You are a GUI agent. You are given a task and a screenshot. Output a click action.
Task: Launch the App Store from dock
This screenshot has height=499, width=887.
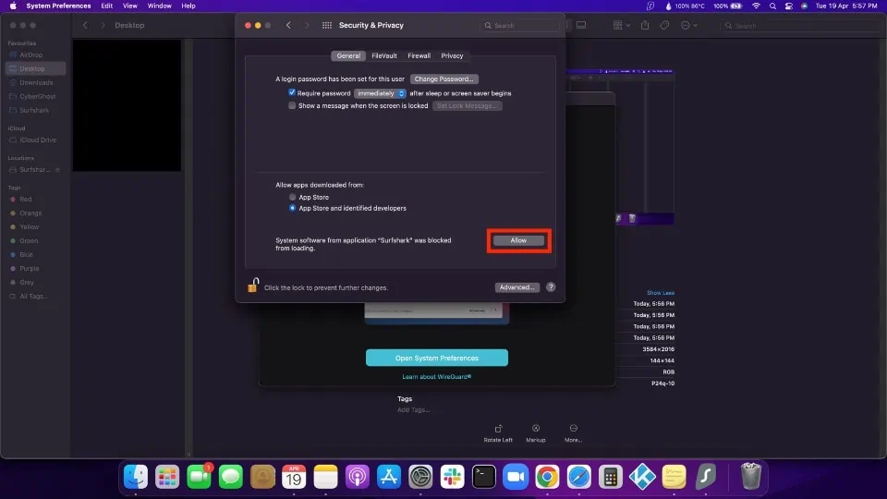[389, 477]
